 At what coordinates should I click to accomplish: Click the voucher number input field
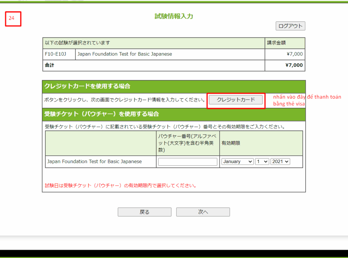[188, 162]
